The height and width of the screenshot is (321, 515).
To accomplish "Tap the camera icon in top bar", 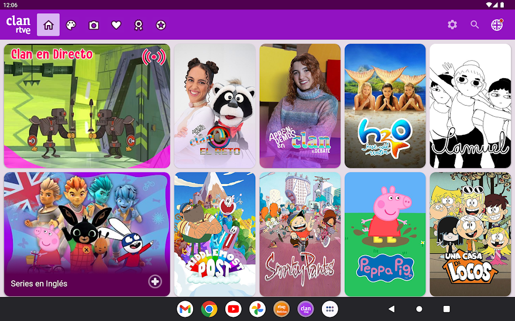I will (x=94, y=25).
